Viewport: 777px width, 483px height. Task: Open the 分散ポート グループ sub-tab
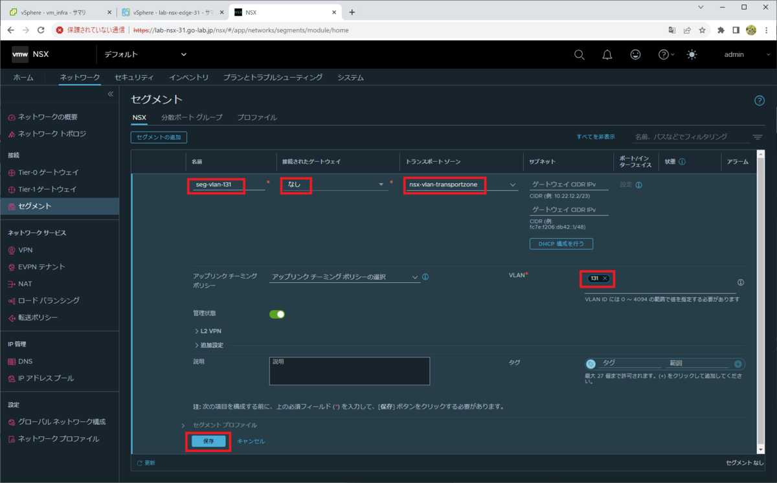click(x=192, y=117)
